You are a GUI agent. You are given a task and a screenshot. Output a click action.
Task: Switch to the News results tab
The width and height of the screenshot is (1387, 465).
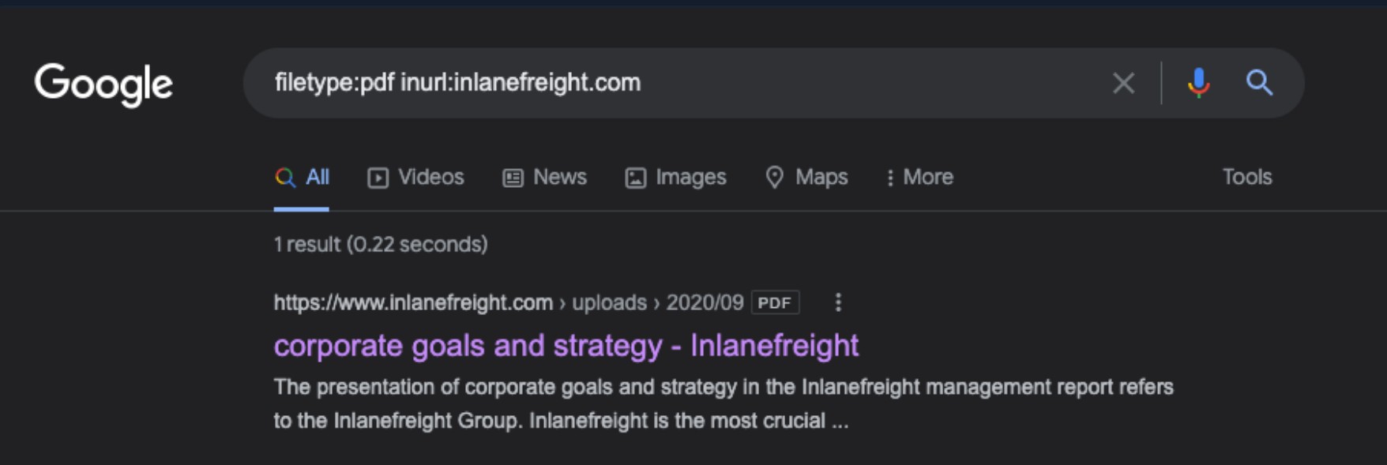pos(544,178)
